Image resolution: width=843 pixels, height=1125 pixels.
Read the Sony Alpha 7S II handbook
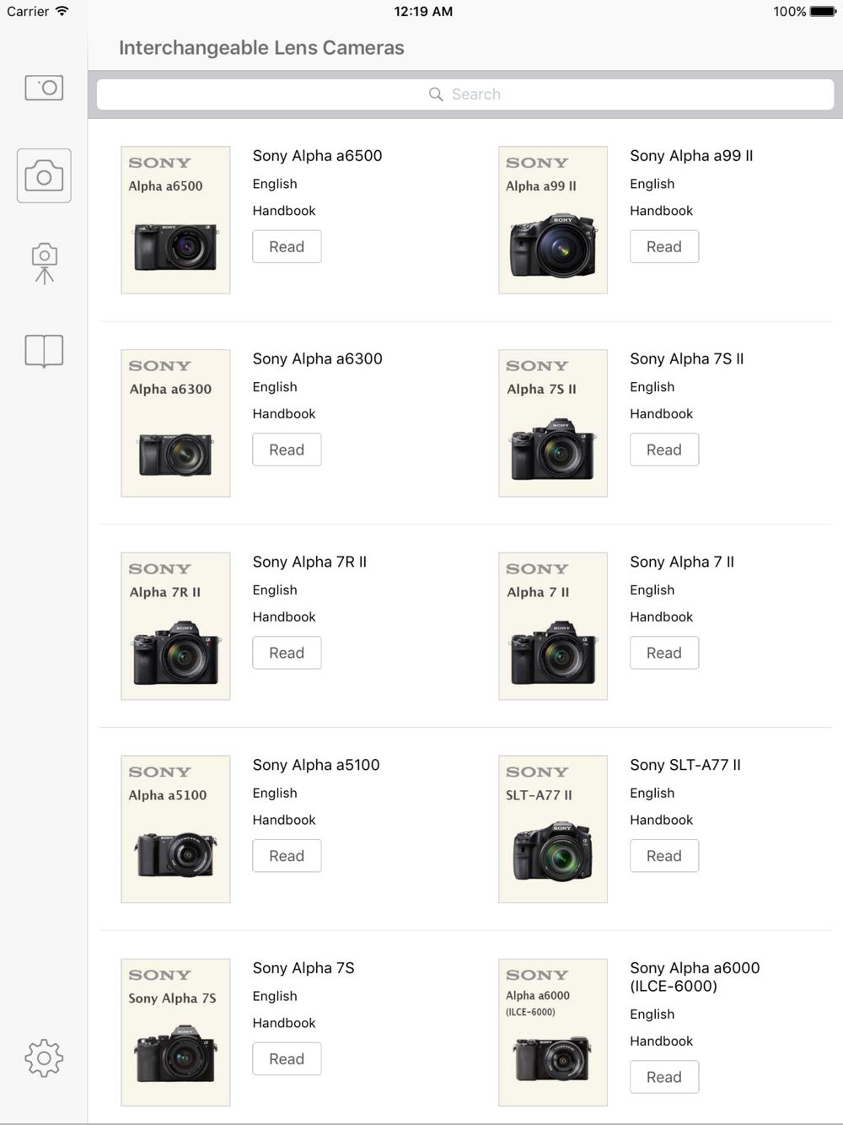pos(664,449)
